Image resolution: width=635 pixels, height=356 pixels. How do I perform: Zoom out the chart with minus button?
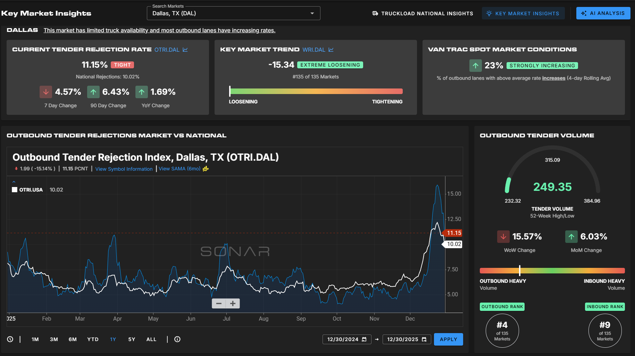tap(219, 304)
